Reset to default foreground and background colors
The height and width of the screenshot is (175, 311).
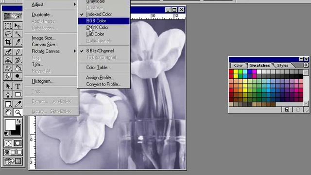click(x=6, y=134)
